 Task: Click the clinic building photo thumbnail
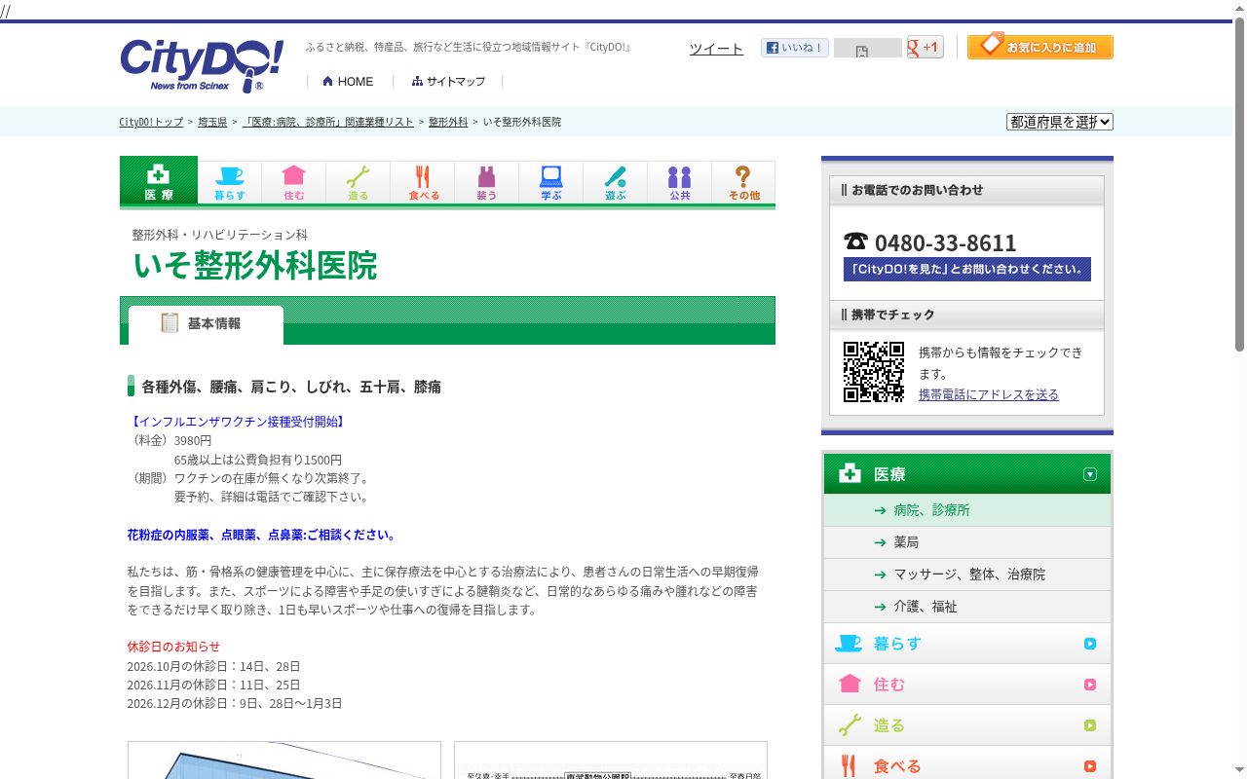284,760
